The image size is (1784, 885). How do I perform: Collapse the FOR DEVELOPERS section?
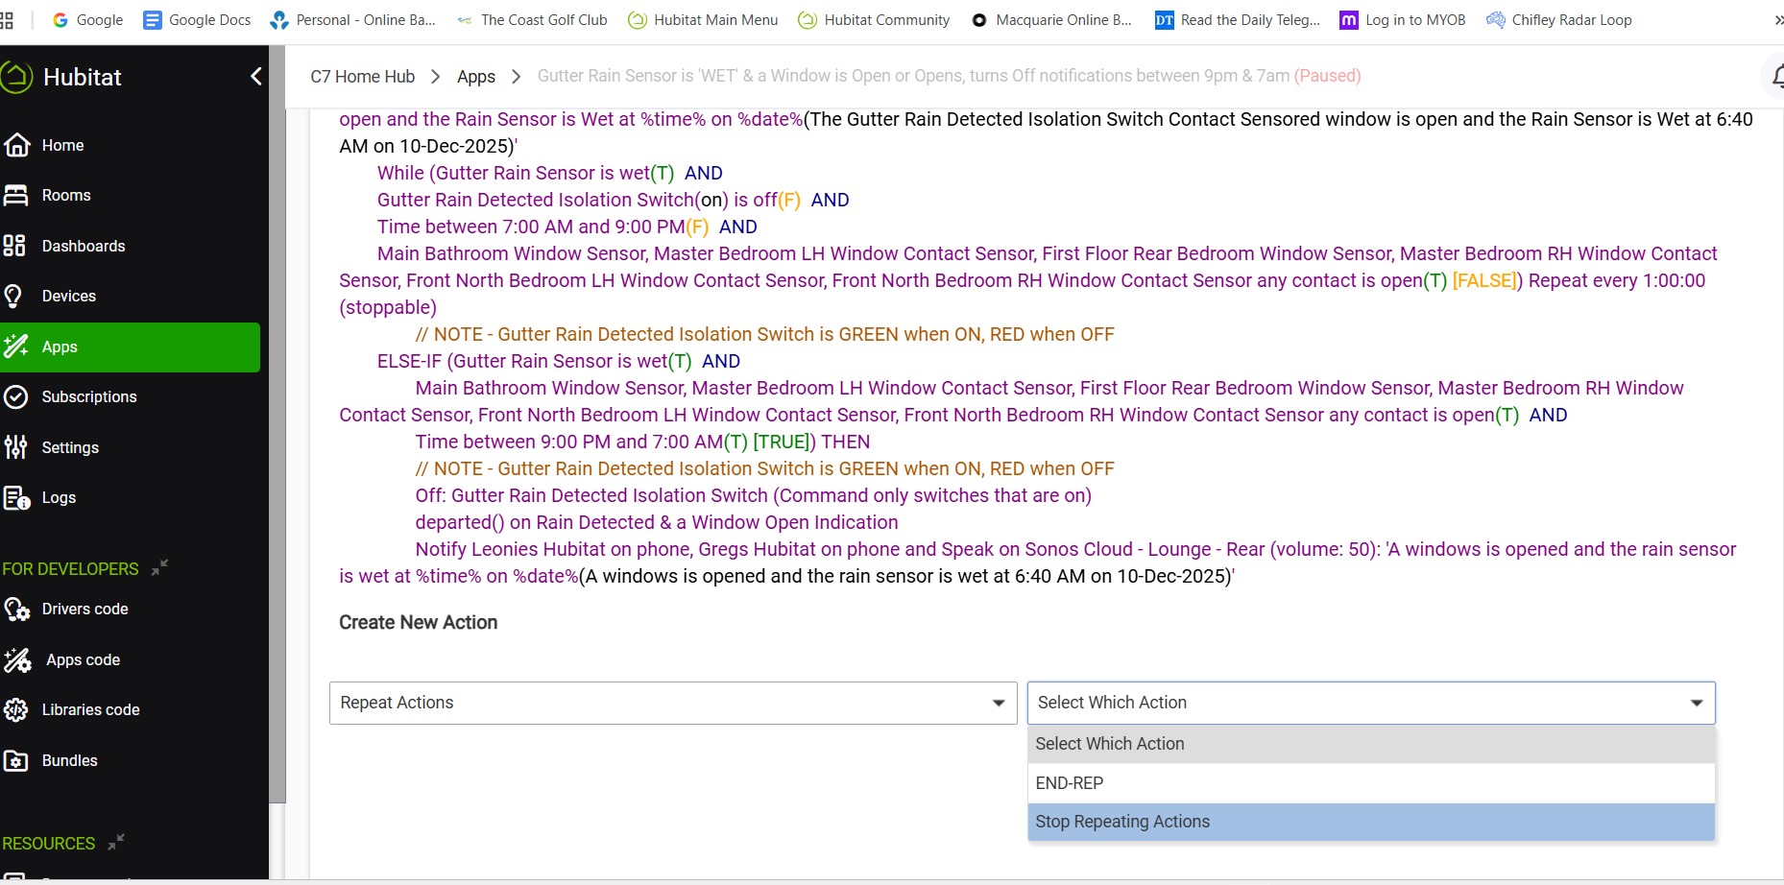(x=159, y=567)
